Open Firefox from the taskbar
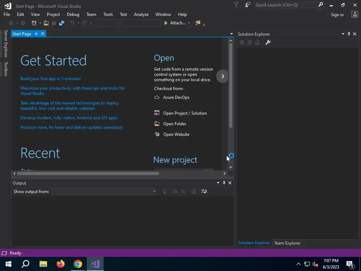 pos(61,264)
